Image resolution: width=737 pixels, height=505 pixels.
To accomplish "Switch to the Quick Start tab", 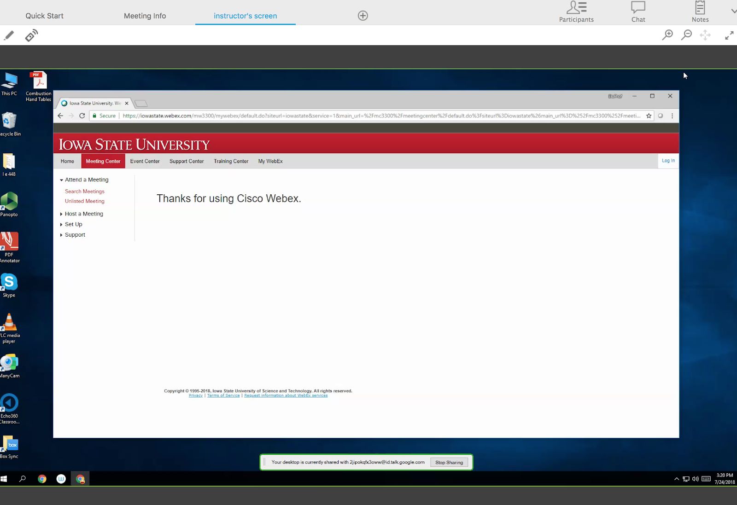I will click(x=45, y=16).
